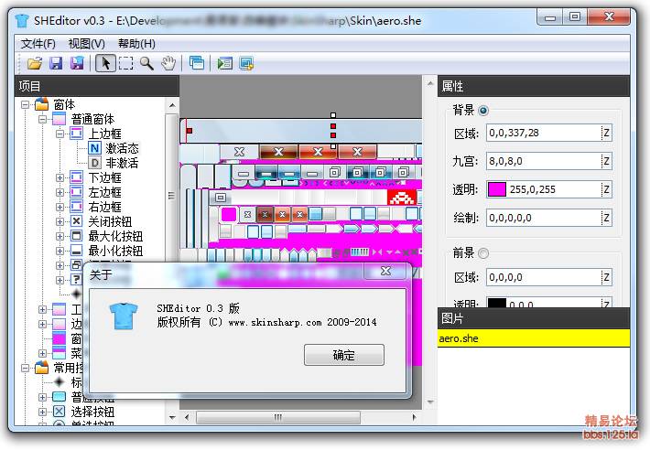Select the dashed rectangle selection tool
This screenshot has height=450, width=650.
pos(125,63)
